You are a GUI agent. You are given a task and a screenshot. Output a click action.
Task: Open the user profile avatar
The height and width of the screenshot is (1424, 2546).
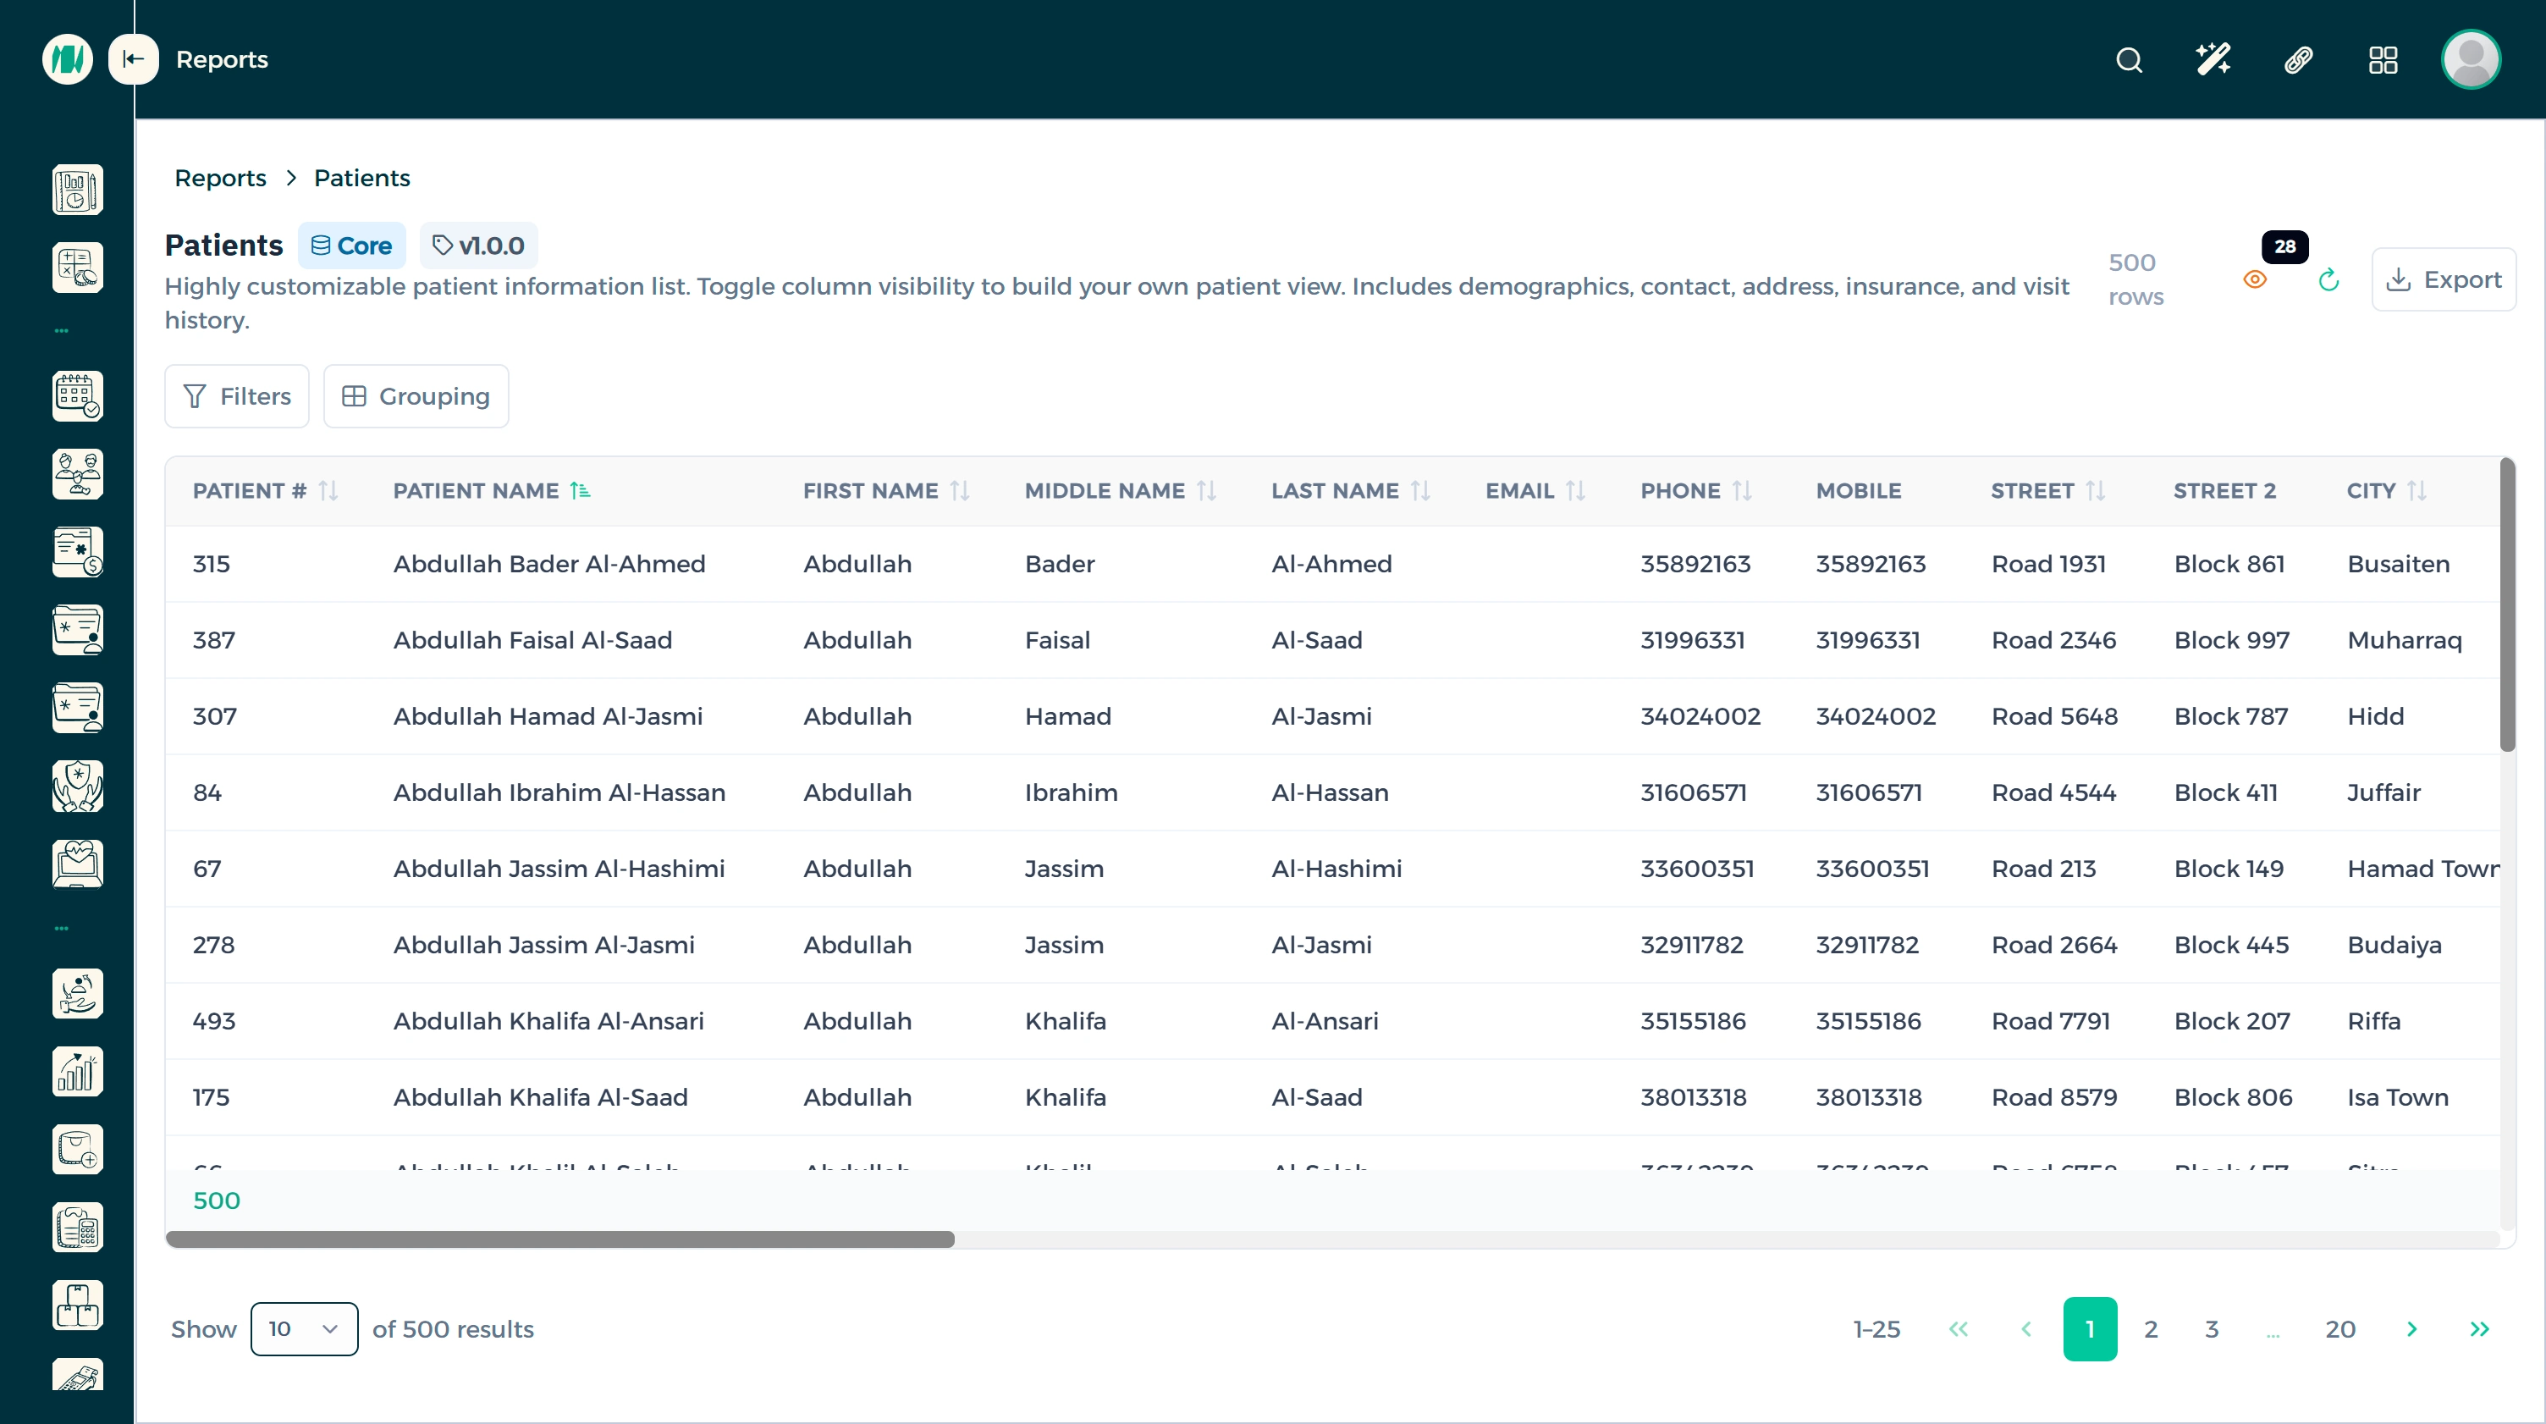pyautogui.click(x=2471, y=60)
